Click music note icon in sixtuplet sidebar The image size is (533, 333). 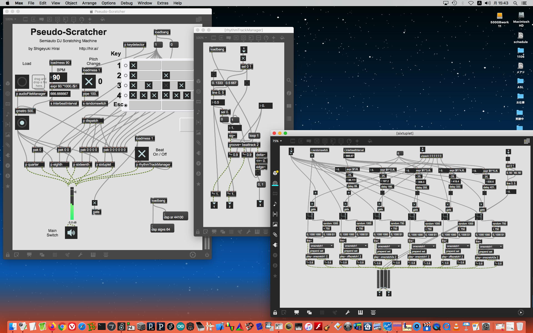coord(275,204)
